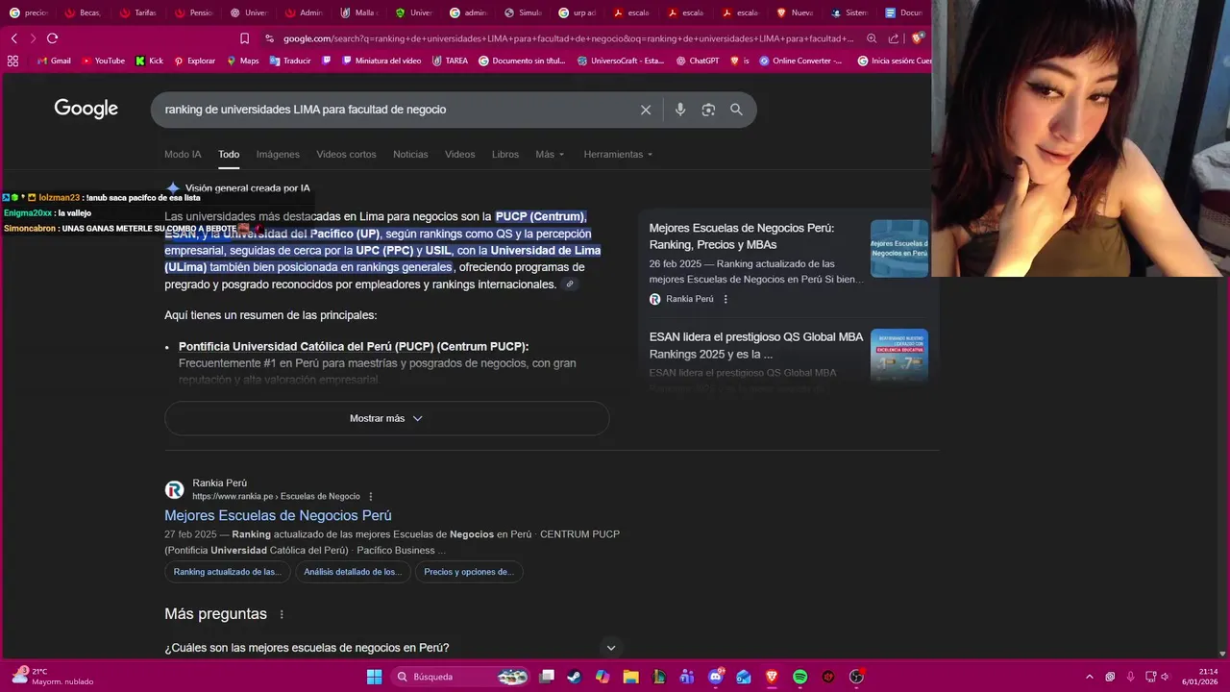Start voice search with the microphone icon

coord(680,110)
